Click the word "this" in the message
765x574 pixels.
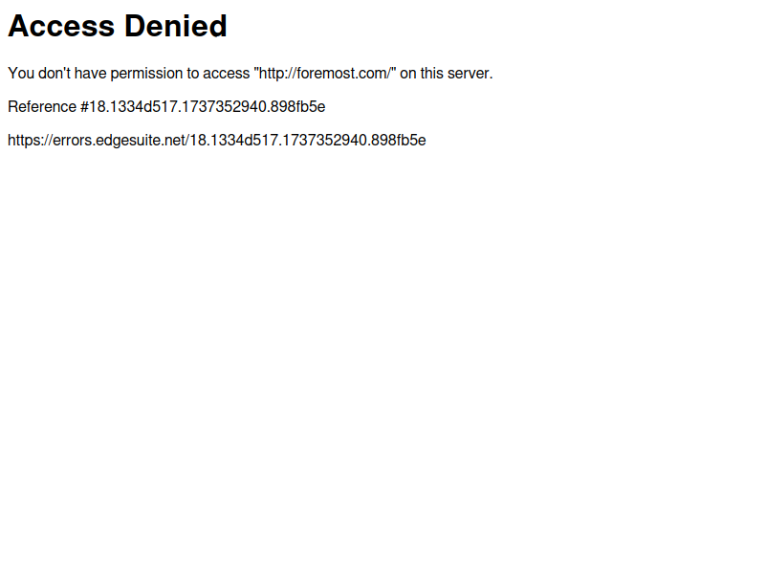point(432,74)
